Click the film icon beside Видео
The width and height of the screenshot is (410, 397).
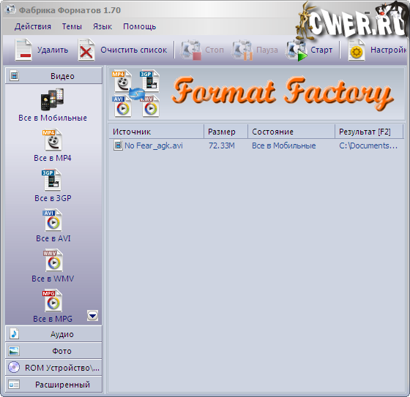(15, 76)
